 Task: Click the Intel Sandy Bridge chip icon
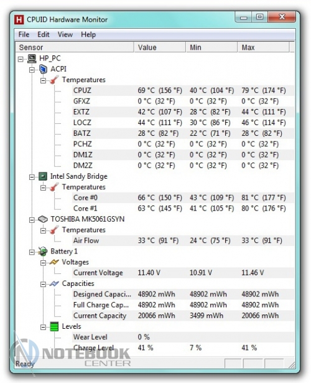[x=43, y=176]
